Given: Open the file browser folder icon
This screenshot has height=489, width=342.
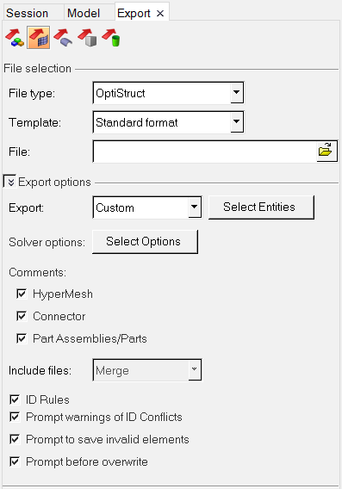Looking at the screenshot, I should coord(326,151).
